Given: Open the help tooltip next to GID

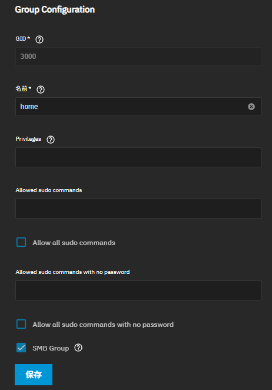Looking at the screenshot, I should [39, 39].
